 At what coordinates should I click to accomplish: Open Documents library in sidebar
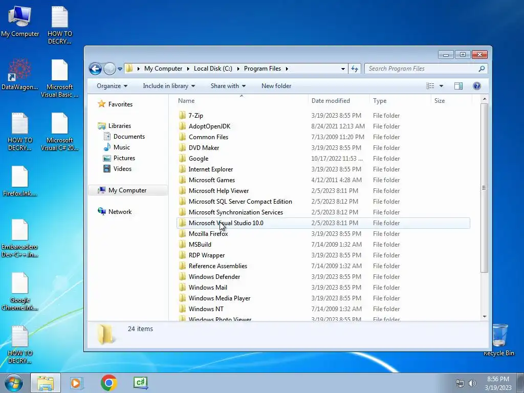[124, 136]
